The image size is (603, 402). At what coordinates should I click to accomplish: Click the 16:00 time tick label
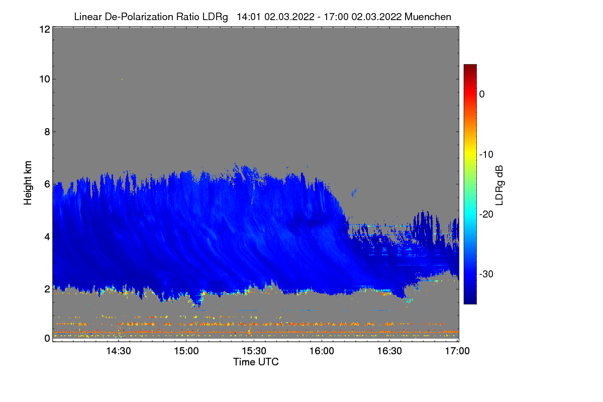pyautogui.click(x=322, y=351)
